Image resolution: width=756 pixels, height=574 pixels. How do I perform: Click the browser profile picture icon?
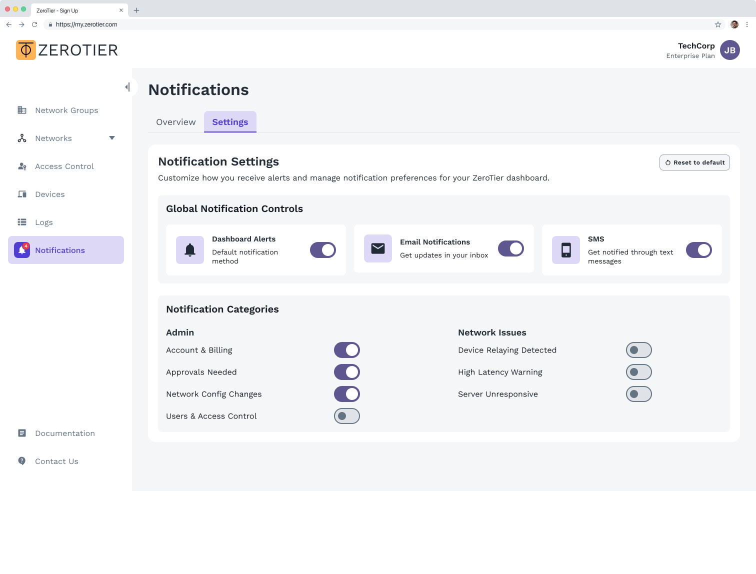pyautogui.click(x=734, y=24)
